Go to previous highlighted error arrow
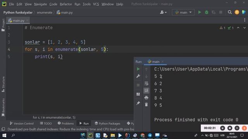 (238, 28)
